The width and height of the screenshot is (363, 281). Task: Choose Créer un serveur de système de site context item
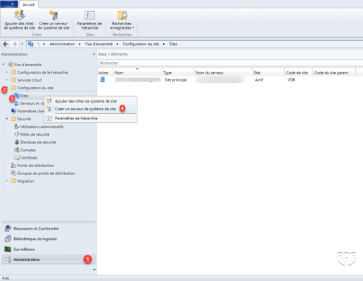91,109
